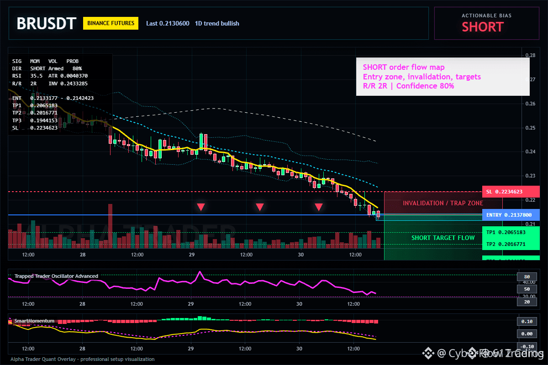Click the 1D trend bullish text

tap(217, 23)
